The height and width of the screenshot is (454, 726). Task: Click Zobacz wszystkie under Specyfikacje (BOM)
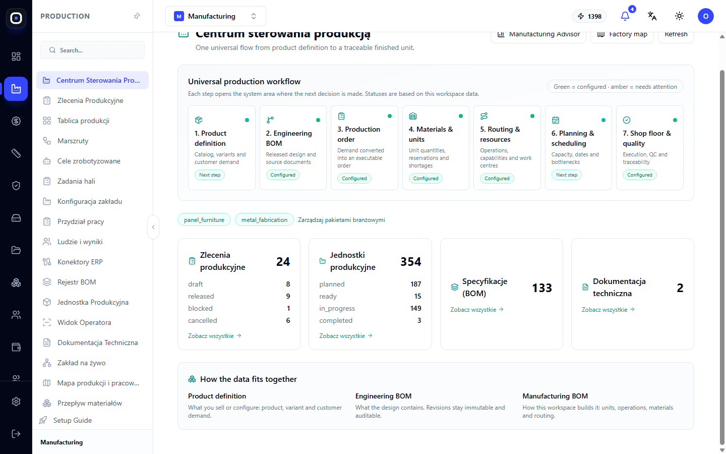477,310
